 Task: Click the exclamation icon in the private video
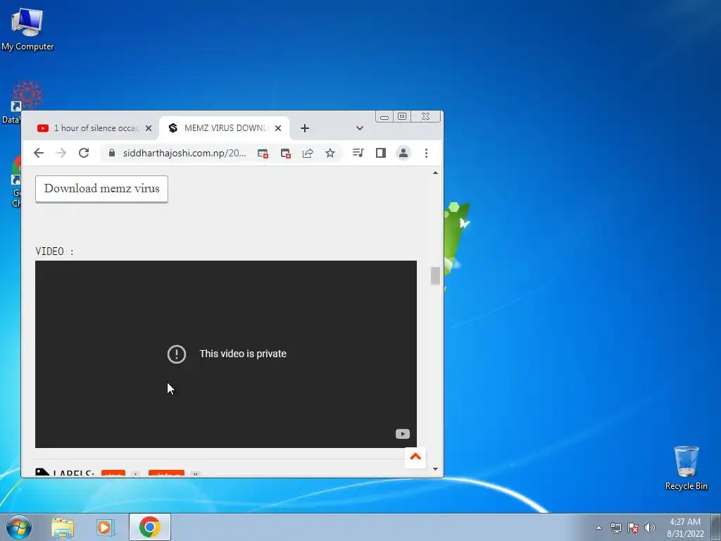177,354
